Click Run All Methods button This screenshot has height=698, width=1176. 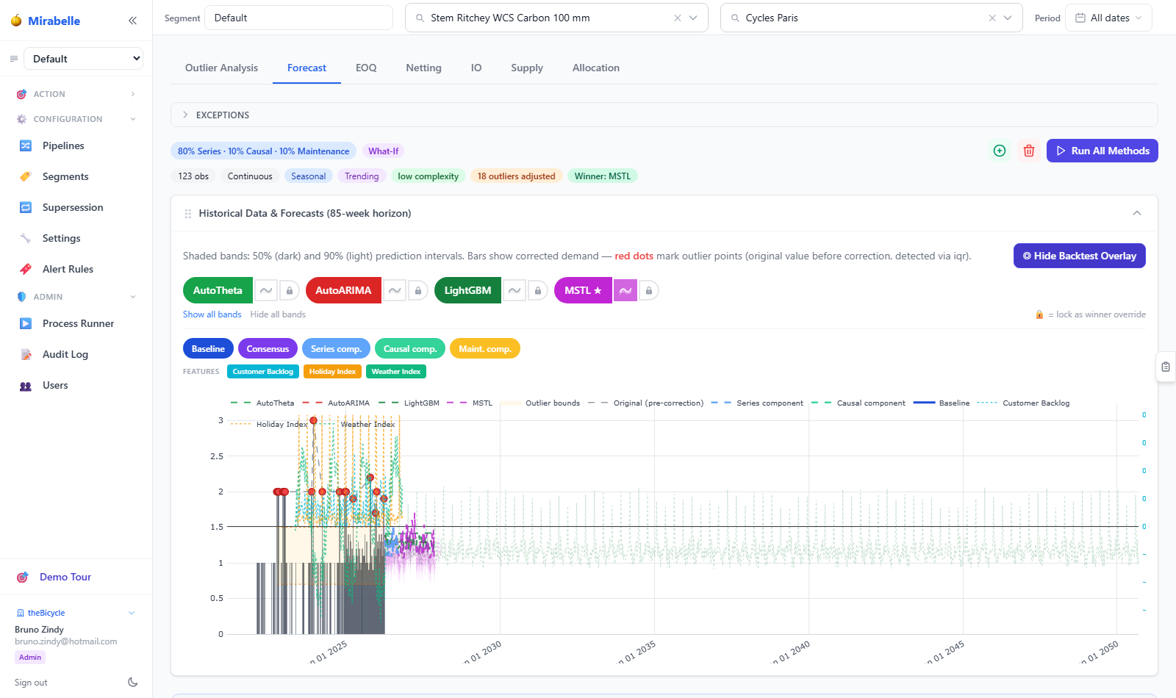1102,151
